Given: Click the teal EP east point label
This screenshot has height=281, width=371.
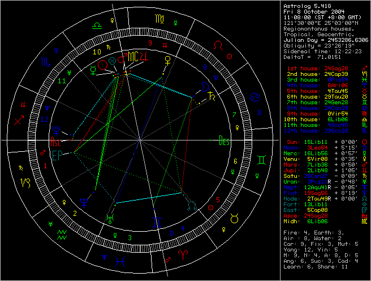Looking at the screenshot, I should tap(56, 155).
